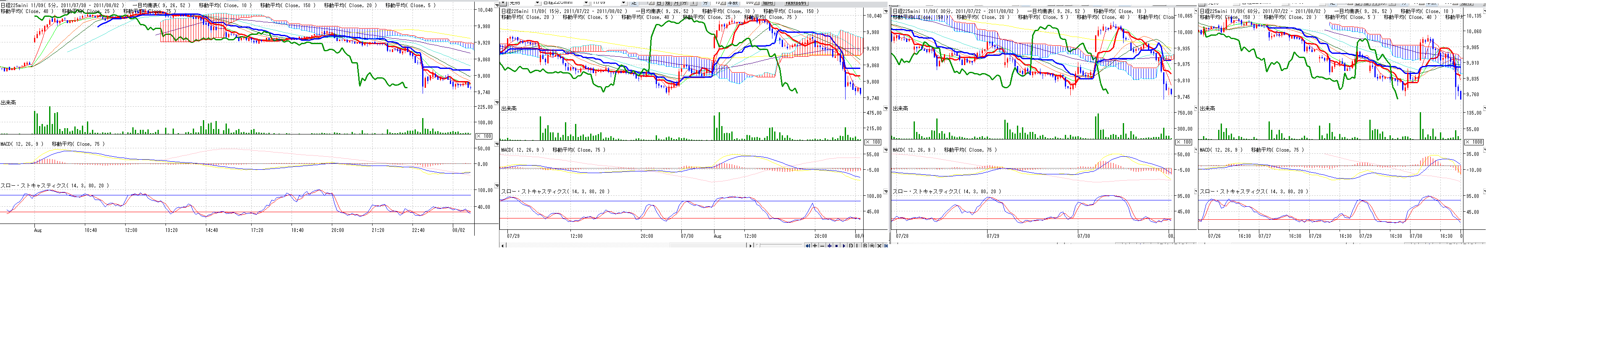Screen dimensions: 1613x363
Task: Click the jump-to-start arrow icon
Action: point(808,246)
